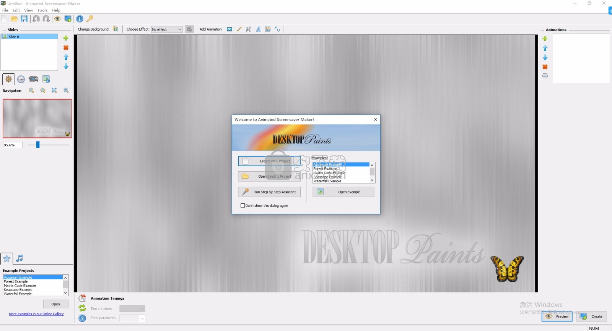The height and width of the screenshot is (331, 612).
Task: Click Open Existing Project button
Action: (x=269, y=176)
